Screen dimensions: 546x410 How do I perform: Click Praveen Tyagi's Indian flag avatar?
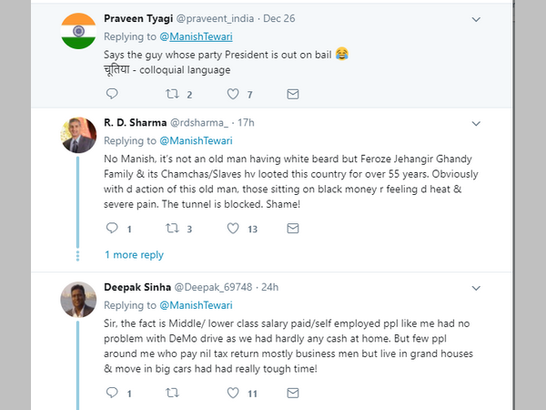coord(78,33)
